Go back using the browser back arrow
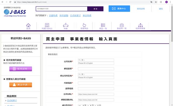 [2, 2]
